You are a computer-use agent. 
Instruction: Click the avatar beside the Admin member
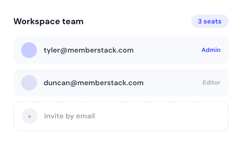(x=29, y=50)
